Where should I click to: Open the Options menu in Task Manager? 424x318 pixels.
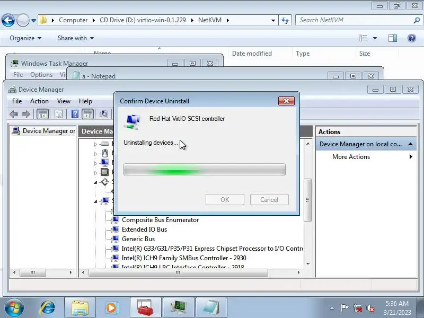41,75
